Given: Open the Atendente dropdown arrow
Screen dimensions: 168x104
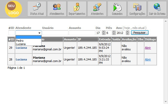Looking at the screenshot, I should pos(39,33).
